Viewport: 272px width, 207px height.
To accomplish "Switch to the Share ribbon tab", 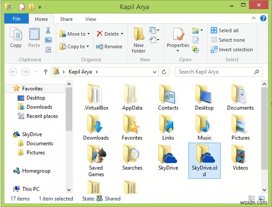I will 66,19.
